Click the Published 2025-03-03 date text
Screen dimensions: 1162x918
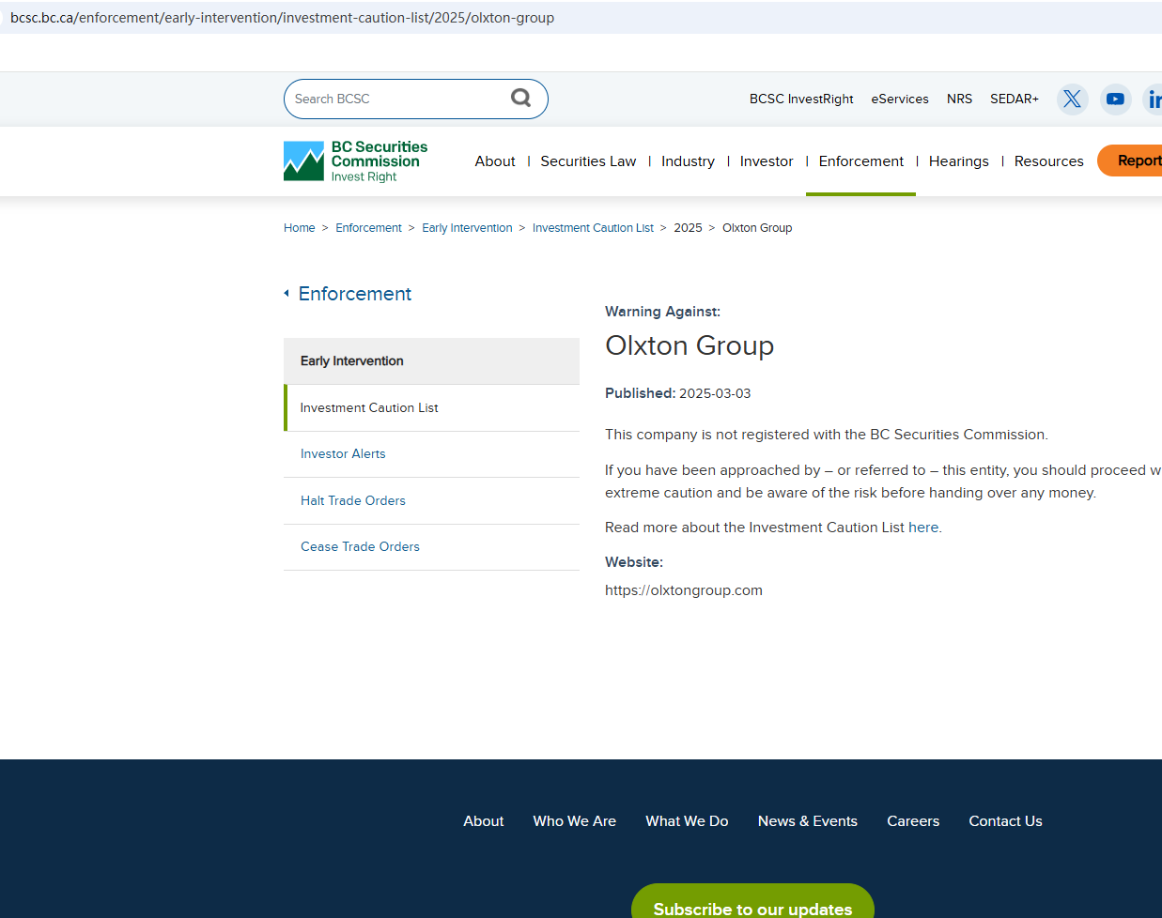677,393
